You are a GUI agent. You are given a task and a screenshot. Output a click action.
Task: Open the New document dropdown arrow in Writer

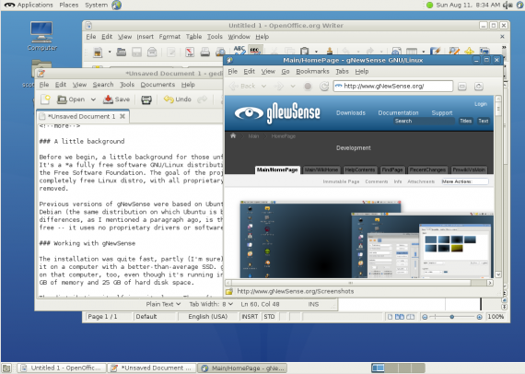(x=110, y=52)
